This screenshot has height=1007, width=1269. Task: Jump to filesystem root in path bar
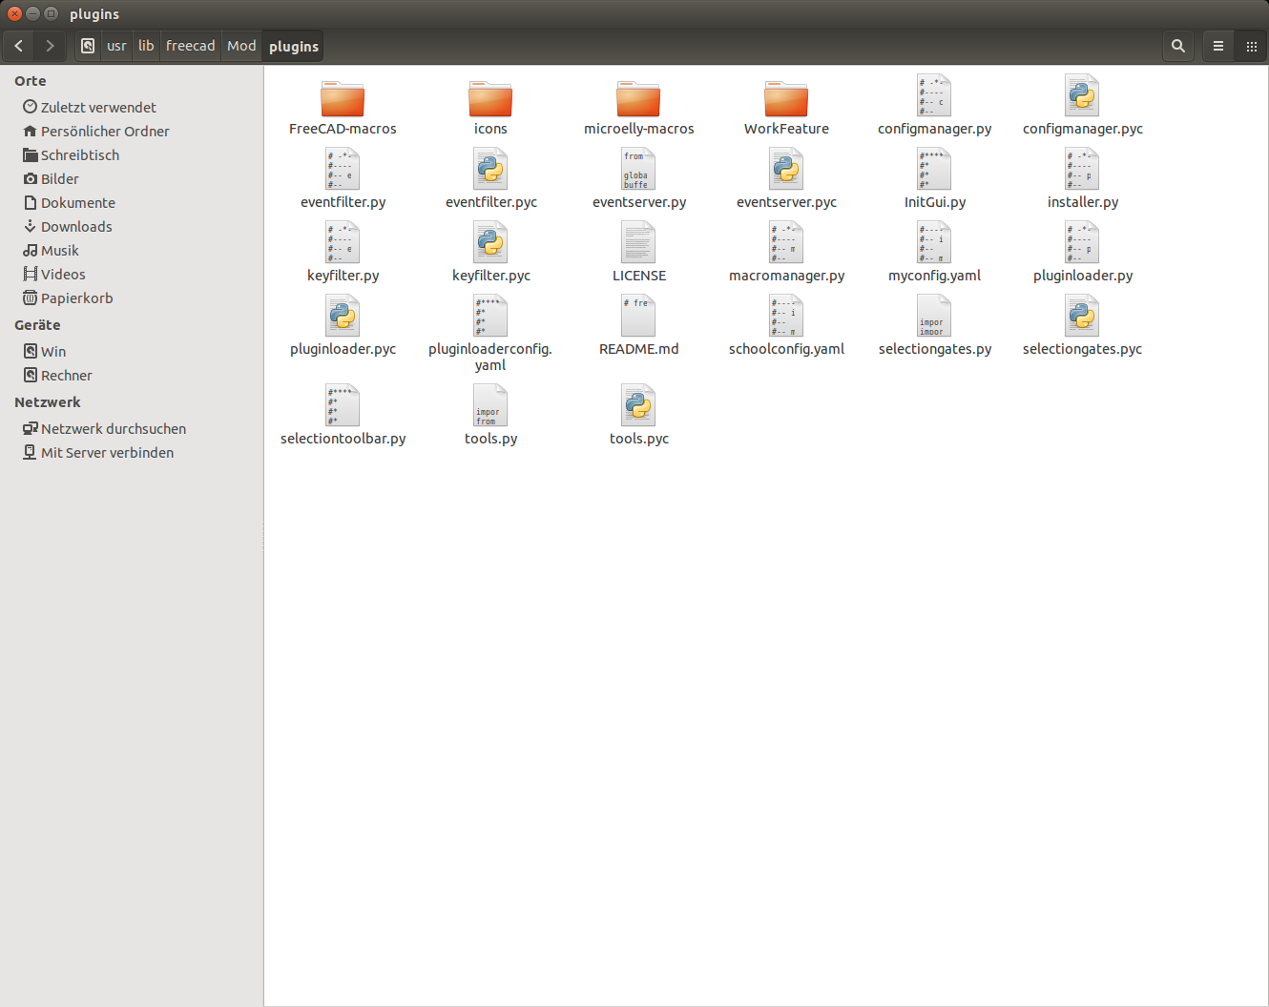pos(88,46)
